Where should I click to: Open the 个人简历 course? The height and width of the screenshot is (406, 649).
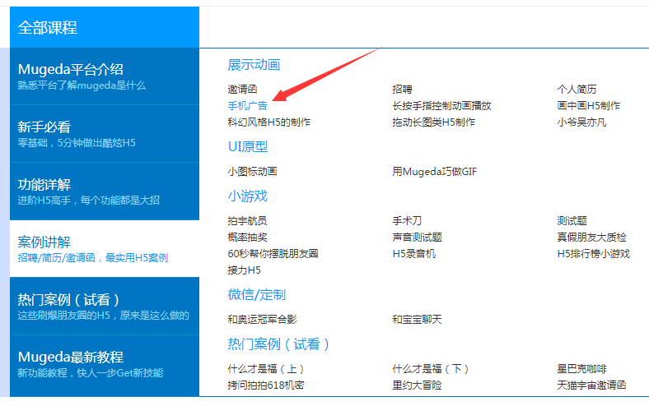point(577,90)
